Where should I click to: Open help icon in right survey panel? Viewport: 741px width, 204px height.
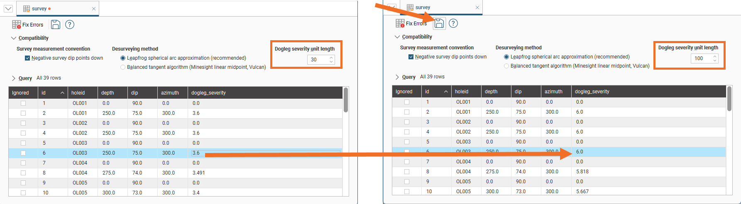point(453,24)
